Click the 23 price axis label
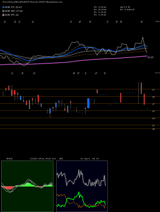 click(x=153, y=119)
